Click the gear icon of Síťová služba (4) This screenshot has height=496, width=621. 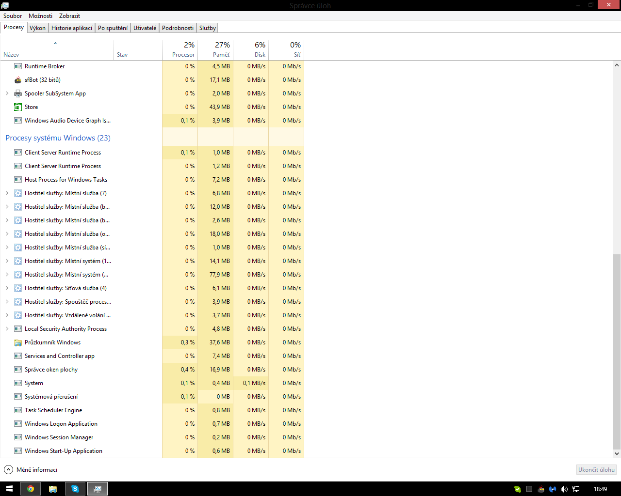click(x=18, y=288)
